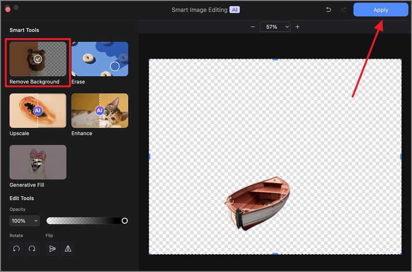Select the Enhance tool thumbnail
The image size is (412, 272).
100,110
